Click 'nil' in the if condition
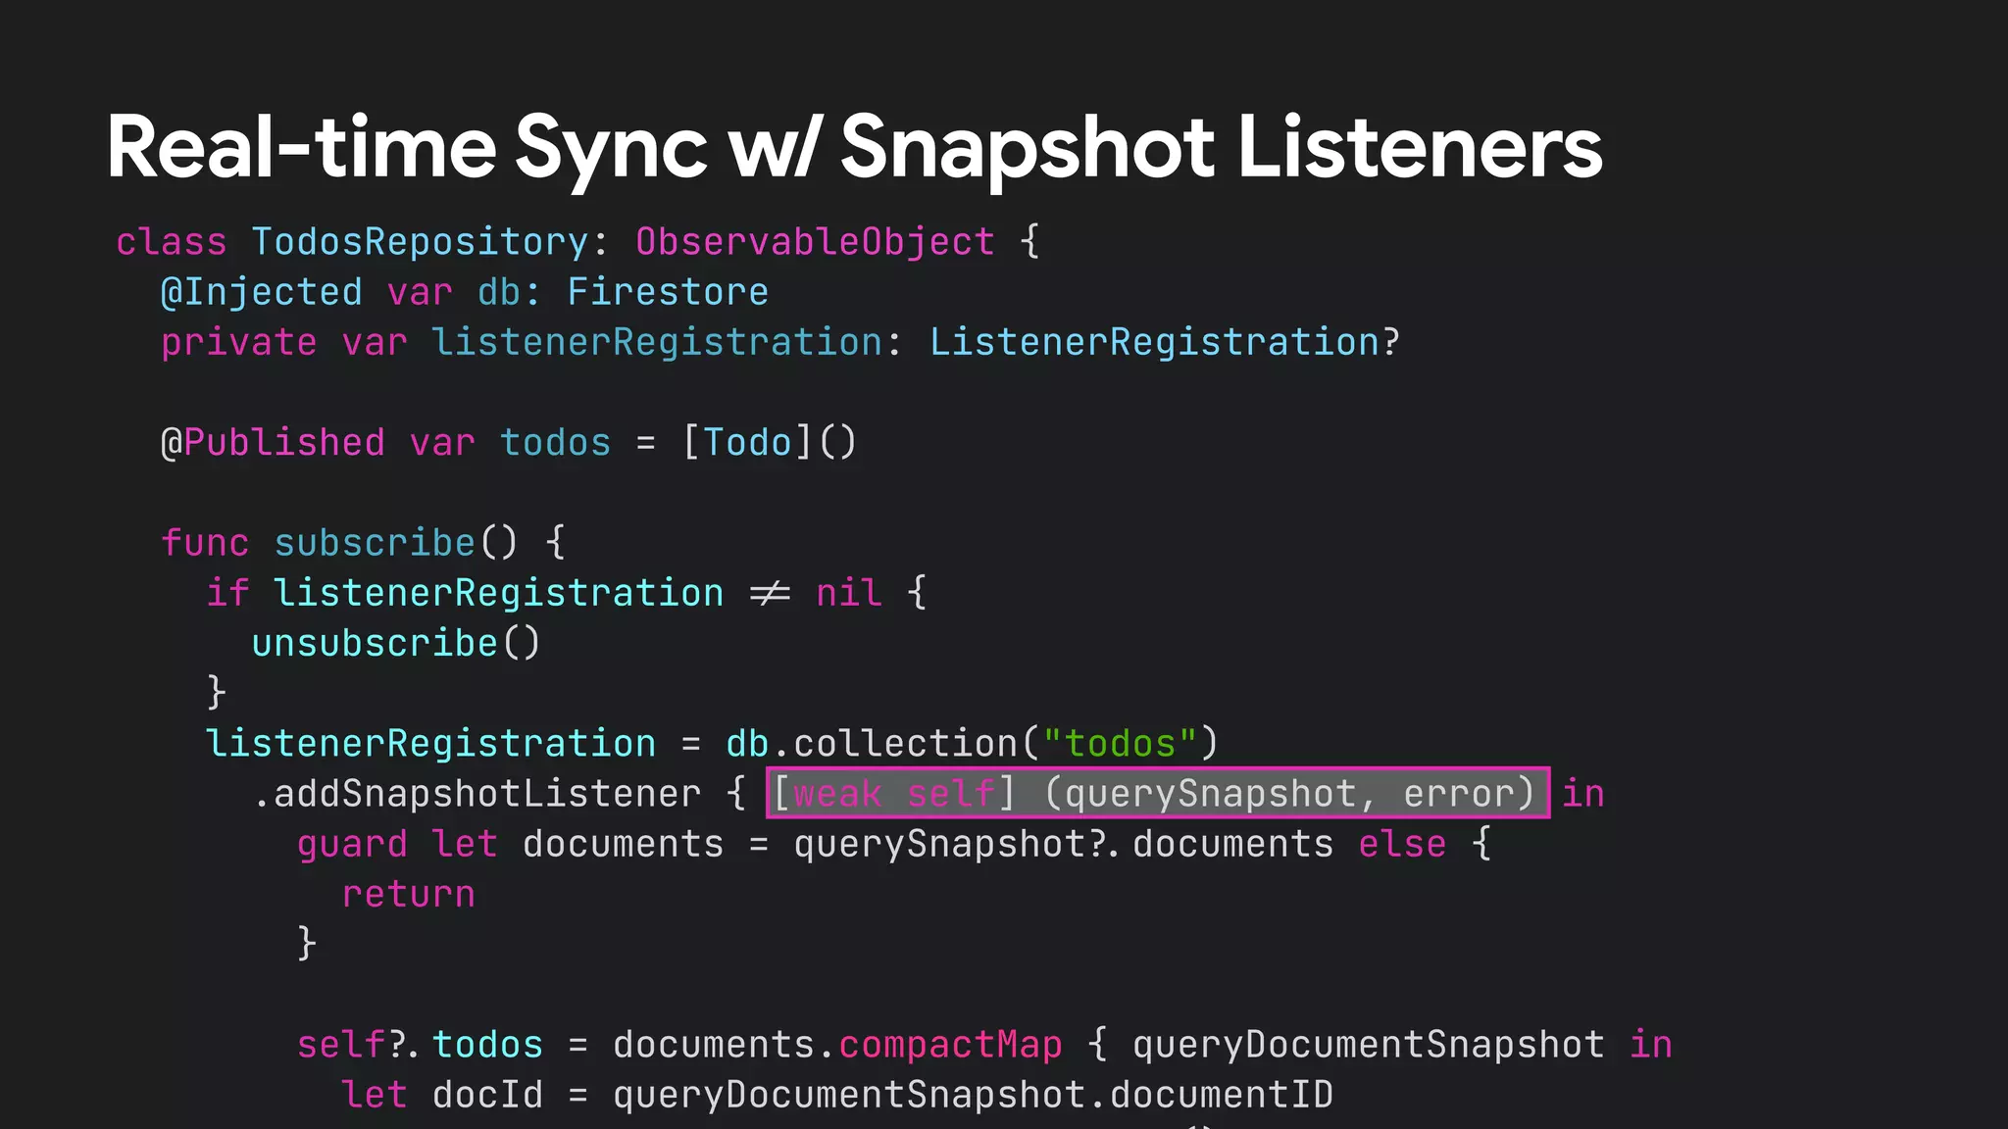 pos(849,593)
